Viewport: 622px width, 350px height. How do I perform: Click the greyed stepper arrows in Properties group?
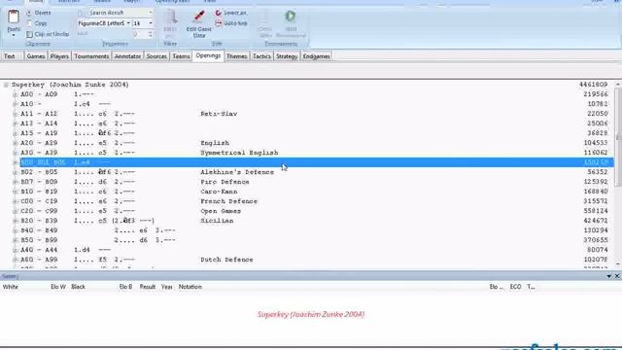tap(151, 35)
